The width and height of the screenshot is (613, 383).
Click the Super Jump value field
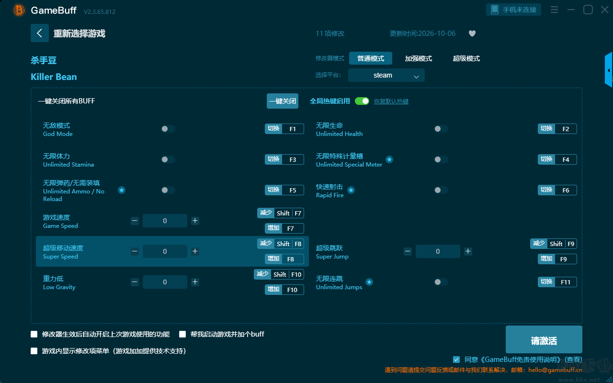438,251
